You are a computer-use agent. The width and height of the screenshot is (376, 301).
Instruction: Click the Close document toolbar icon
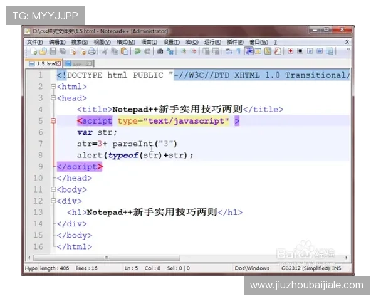click(73, 51)
